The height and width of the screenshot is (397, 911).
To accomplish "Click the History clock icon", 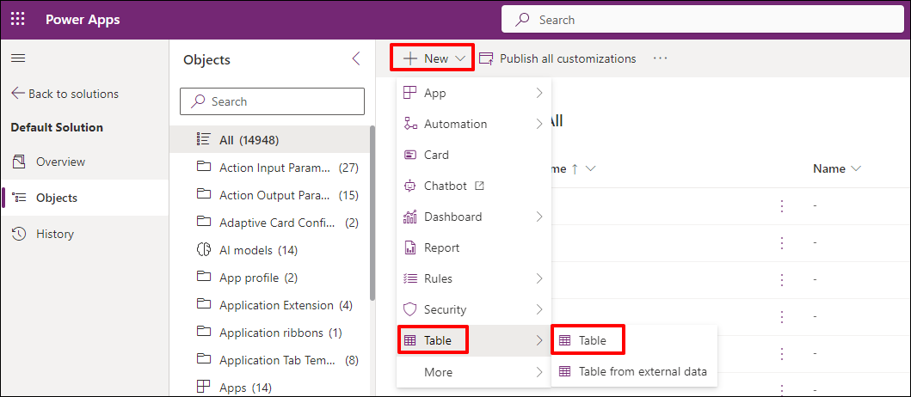I will point(19,234).
